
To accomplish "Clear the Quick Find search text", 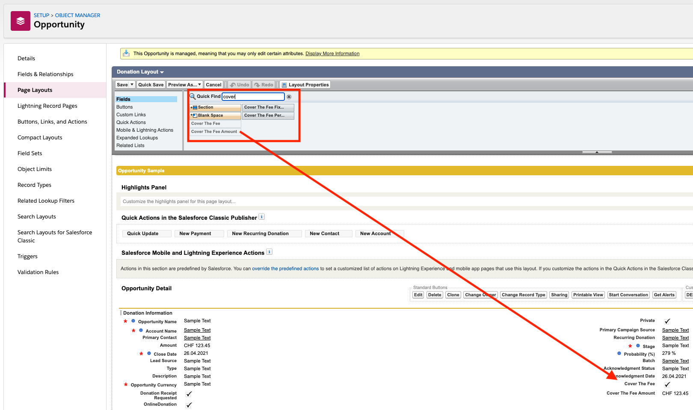I will (289, 97).
